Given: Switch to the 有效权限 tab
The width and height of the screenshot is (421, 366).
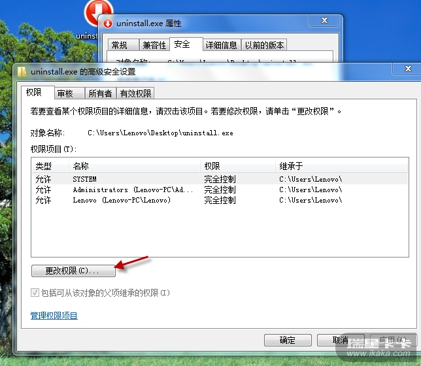Looking at the screenshot, I should [135, 93].
